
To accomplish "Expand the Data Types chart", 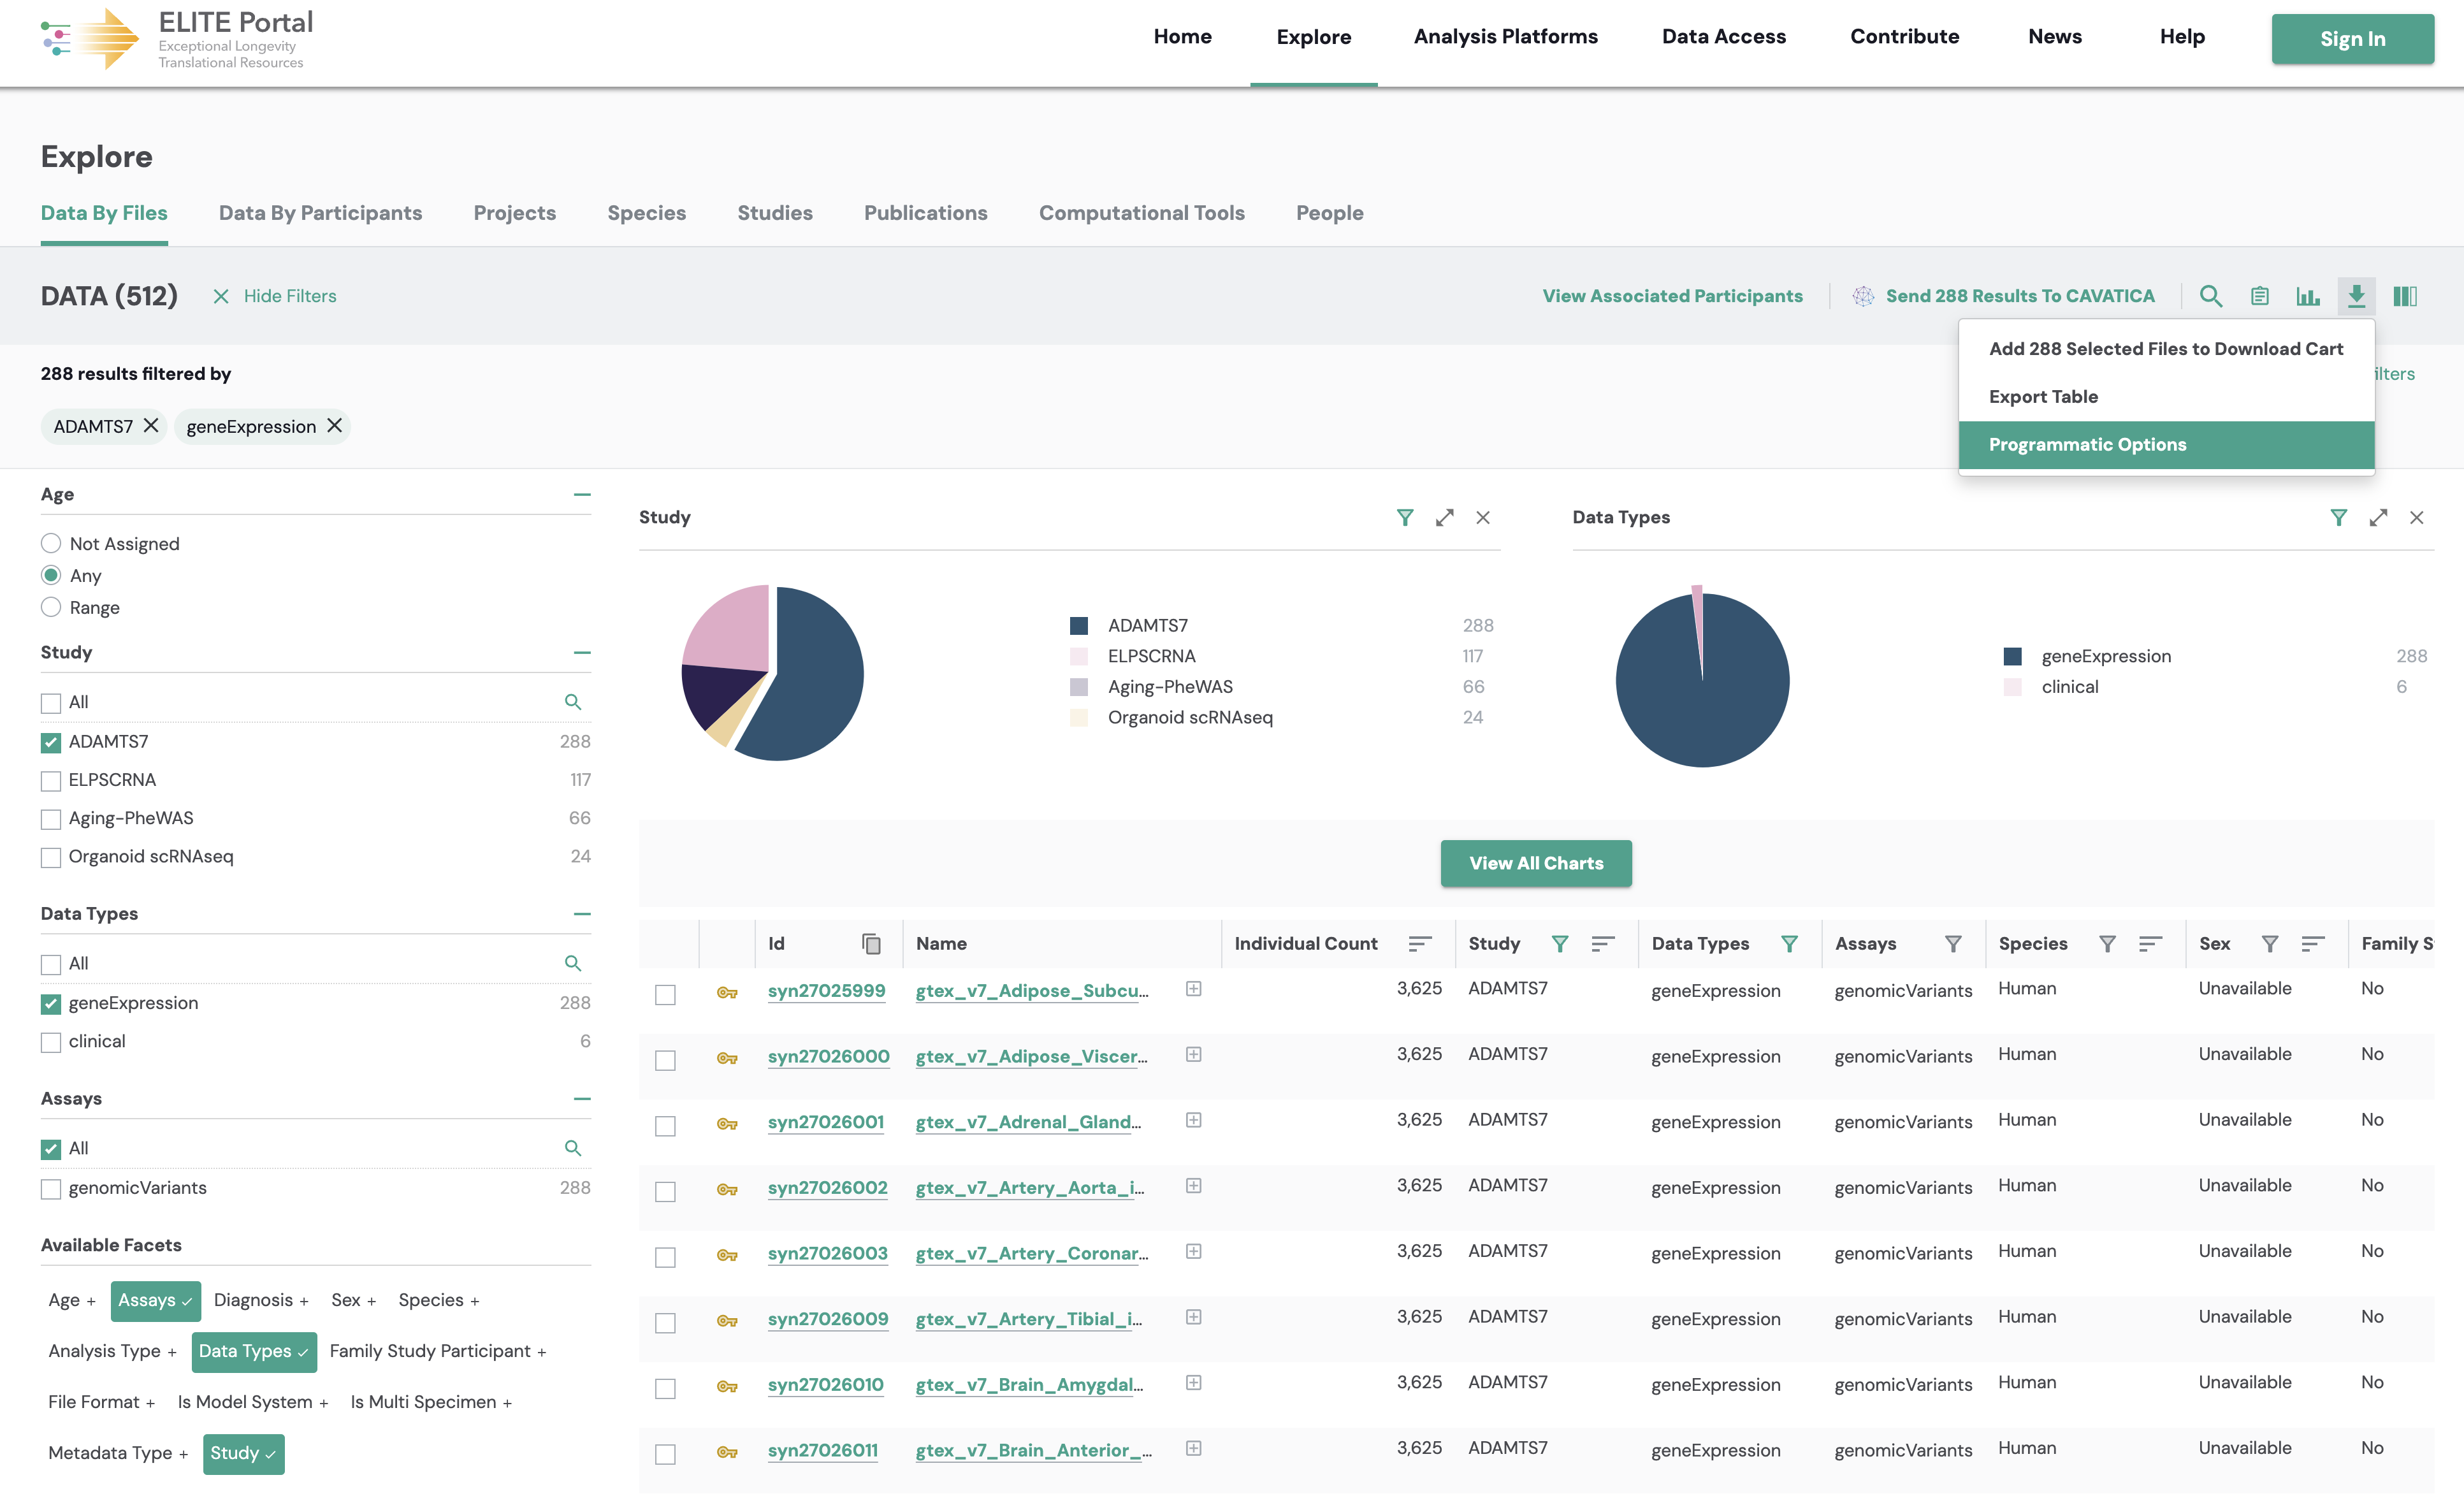I will (2378, 517).
